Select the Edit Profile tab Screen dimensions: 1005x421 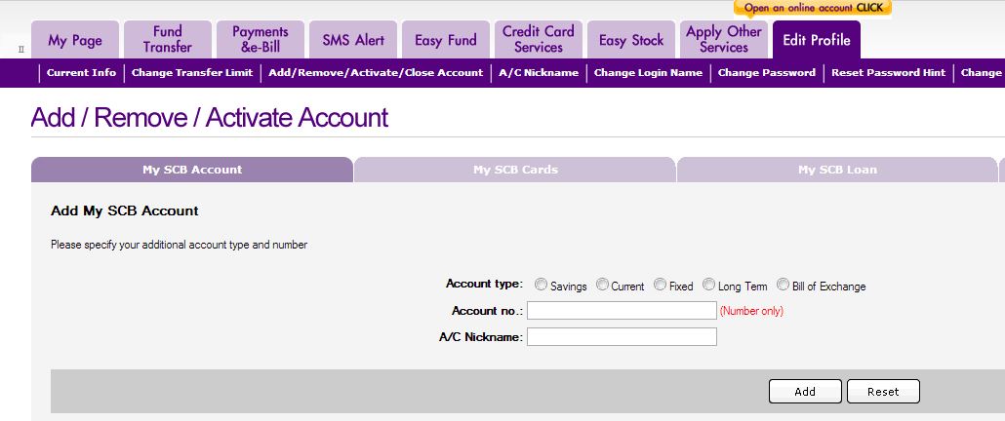point(817,40)
